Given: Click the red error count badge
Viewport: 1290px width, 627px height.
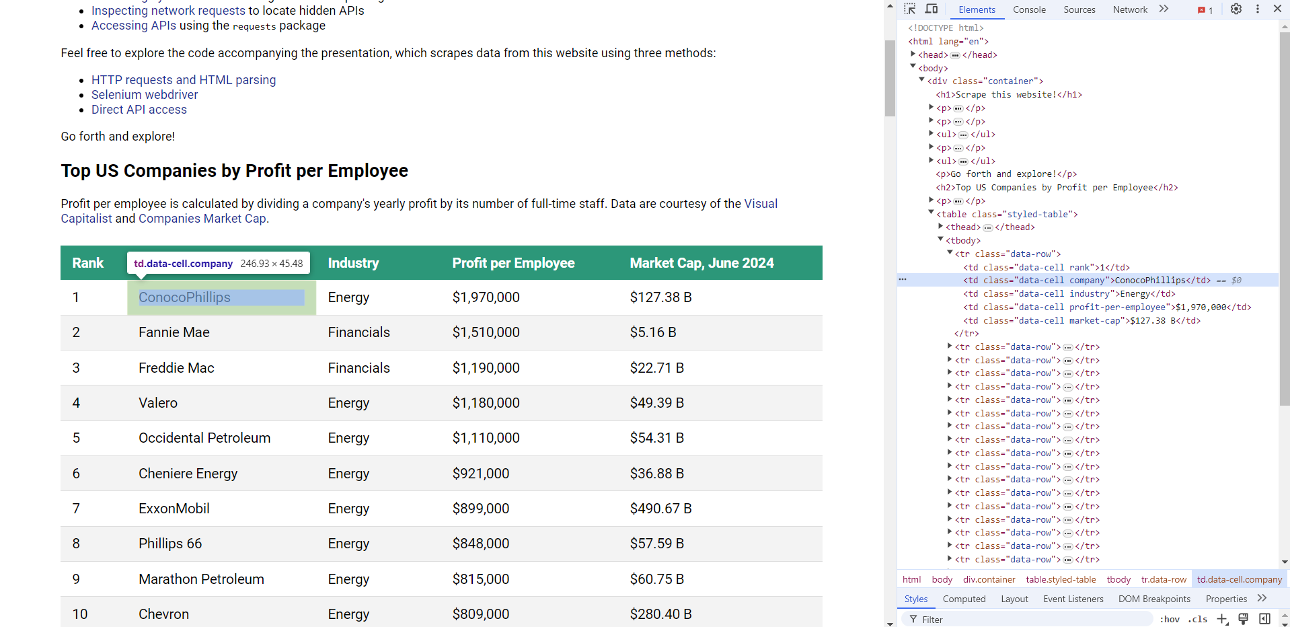Looking at the screenshot, I should click(x=1205, y=10).
